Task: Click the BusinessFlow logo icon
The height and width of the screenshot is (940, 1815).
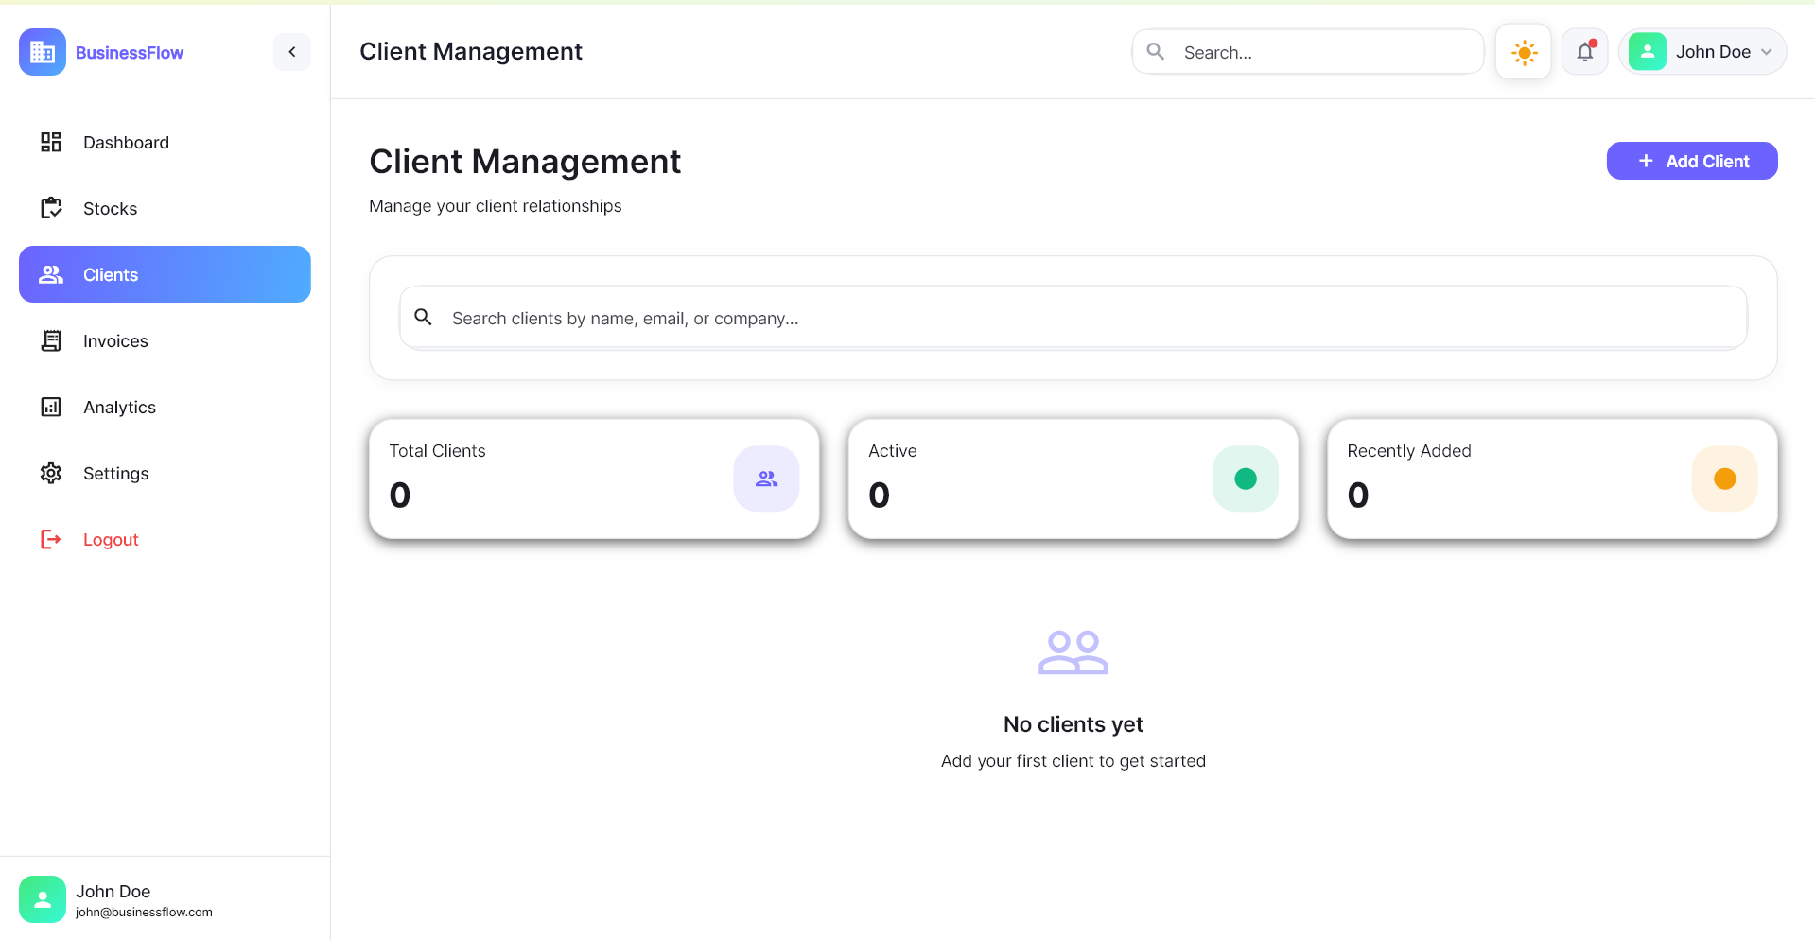Action: click(42, 52)
